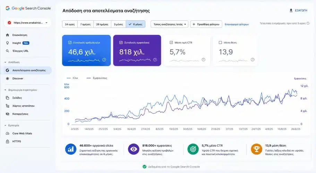Click the Discover asterisk icon

click(7, 78)
